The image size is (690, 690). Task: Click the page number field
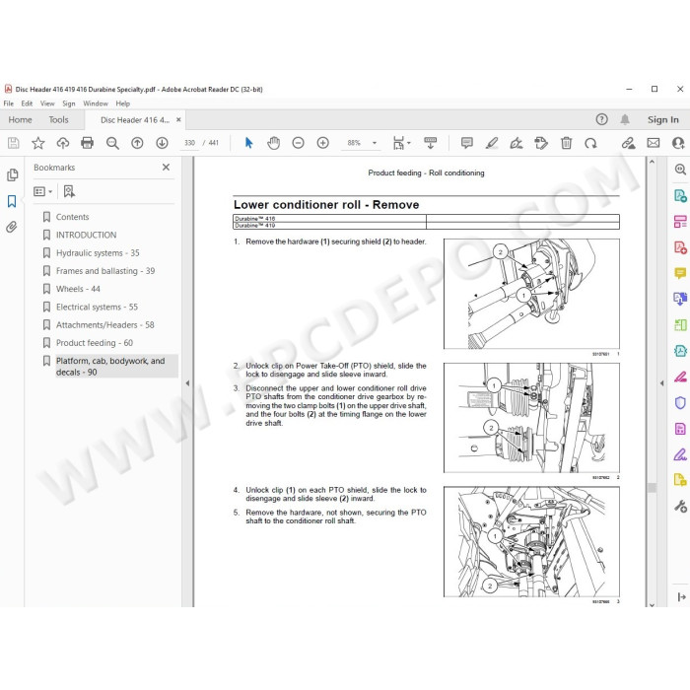(189, 143)
